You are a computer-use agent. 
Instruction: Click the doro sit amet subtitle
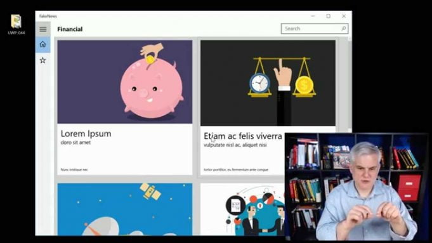click(x=75, y=143)
